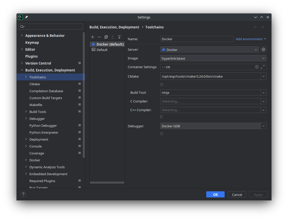Open Docker server settings gear
This screenshot has width=288, height=220.
(263, 50)
